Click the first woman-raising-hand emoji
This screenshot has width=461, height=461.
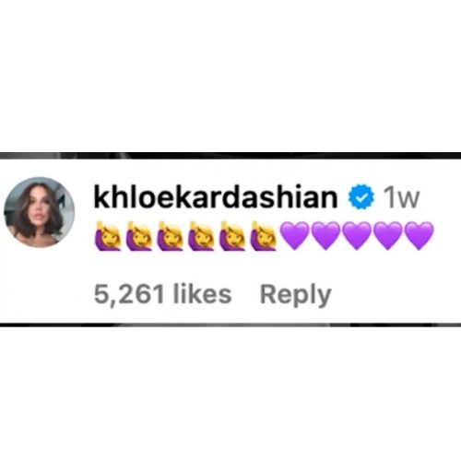pos(108,236)
